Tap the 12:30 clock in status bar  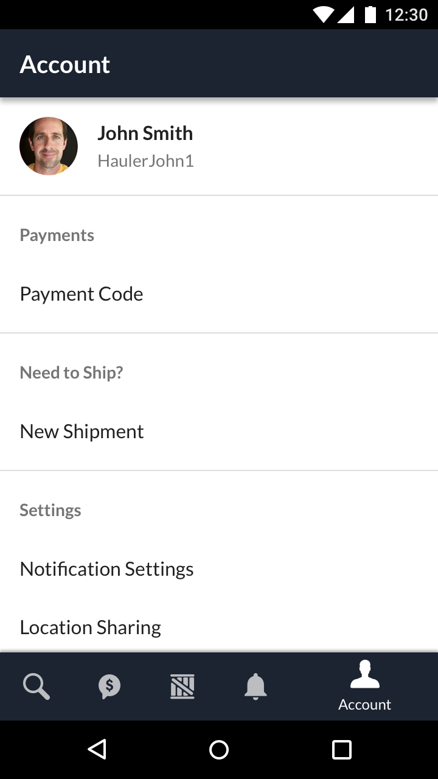click(406, 15)
